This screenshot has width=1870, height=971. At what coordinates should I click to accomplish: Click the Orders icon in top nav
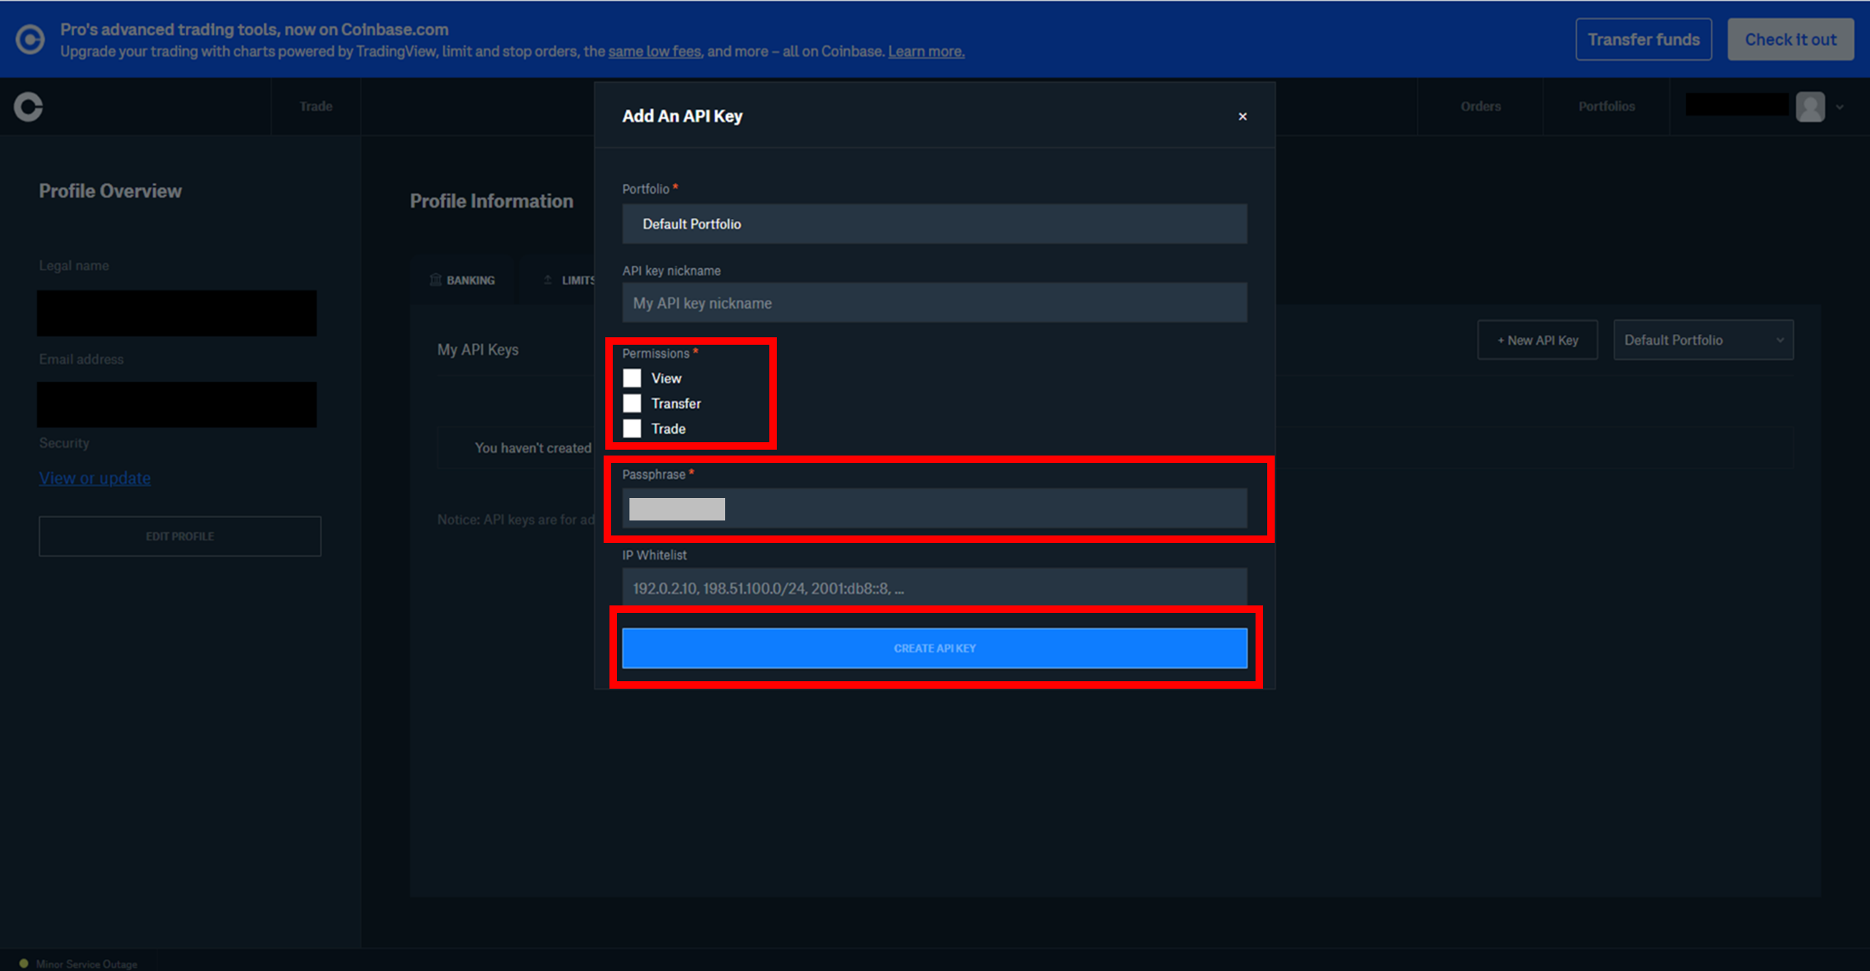point(1480,107)
